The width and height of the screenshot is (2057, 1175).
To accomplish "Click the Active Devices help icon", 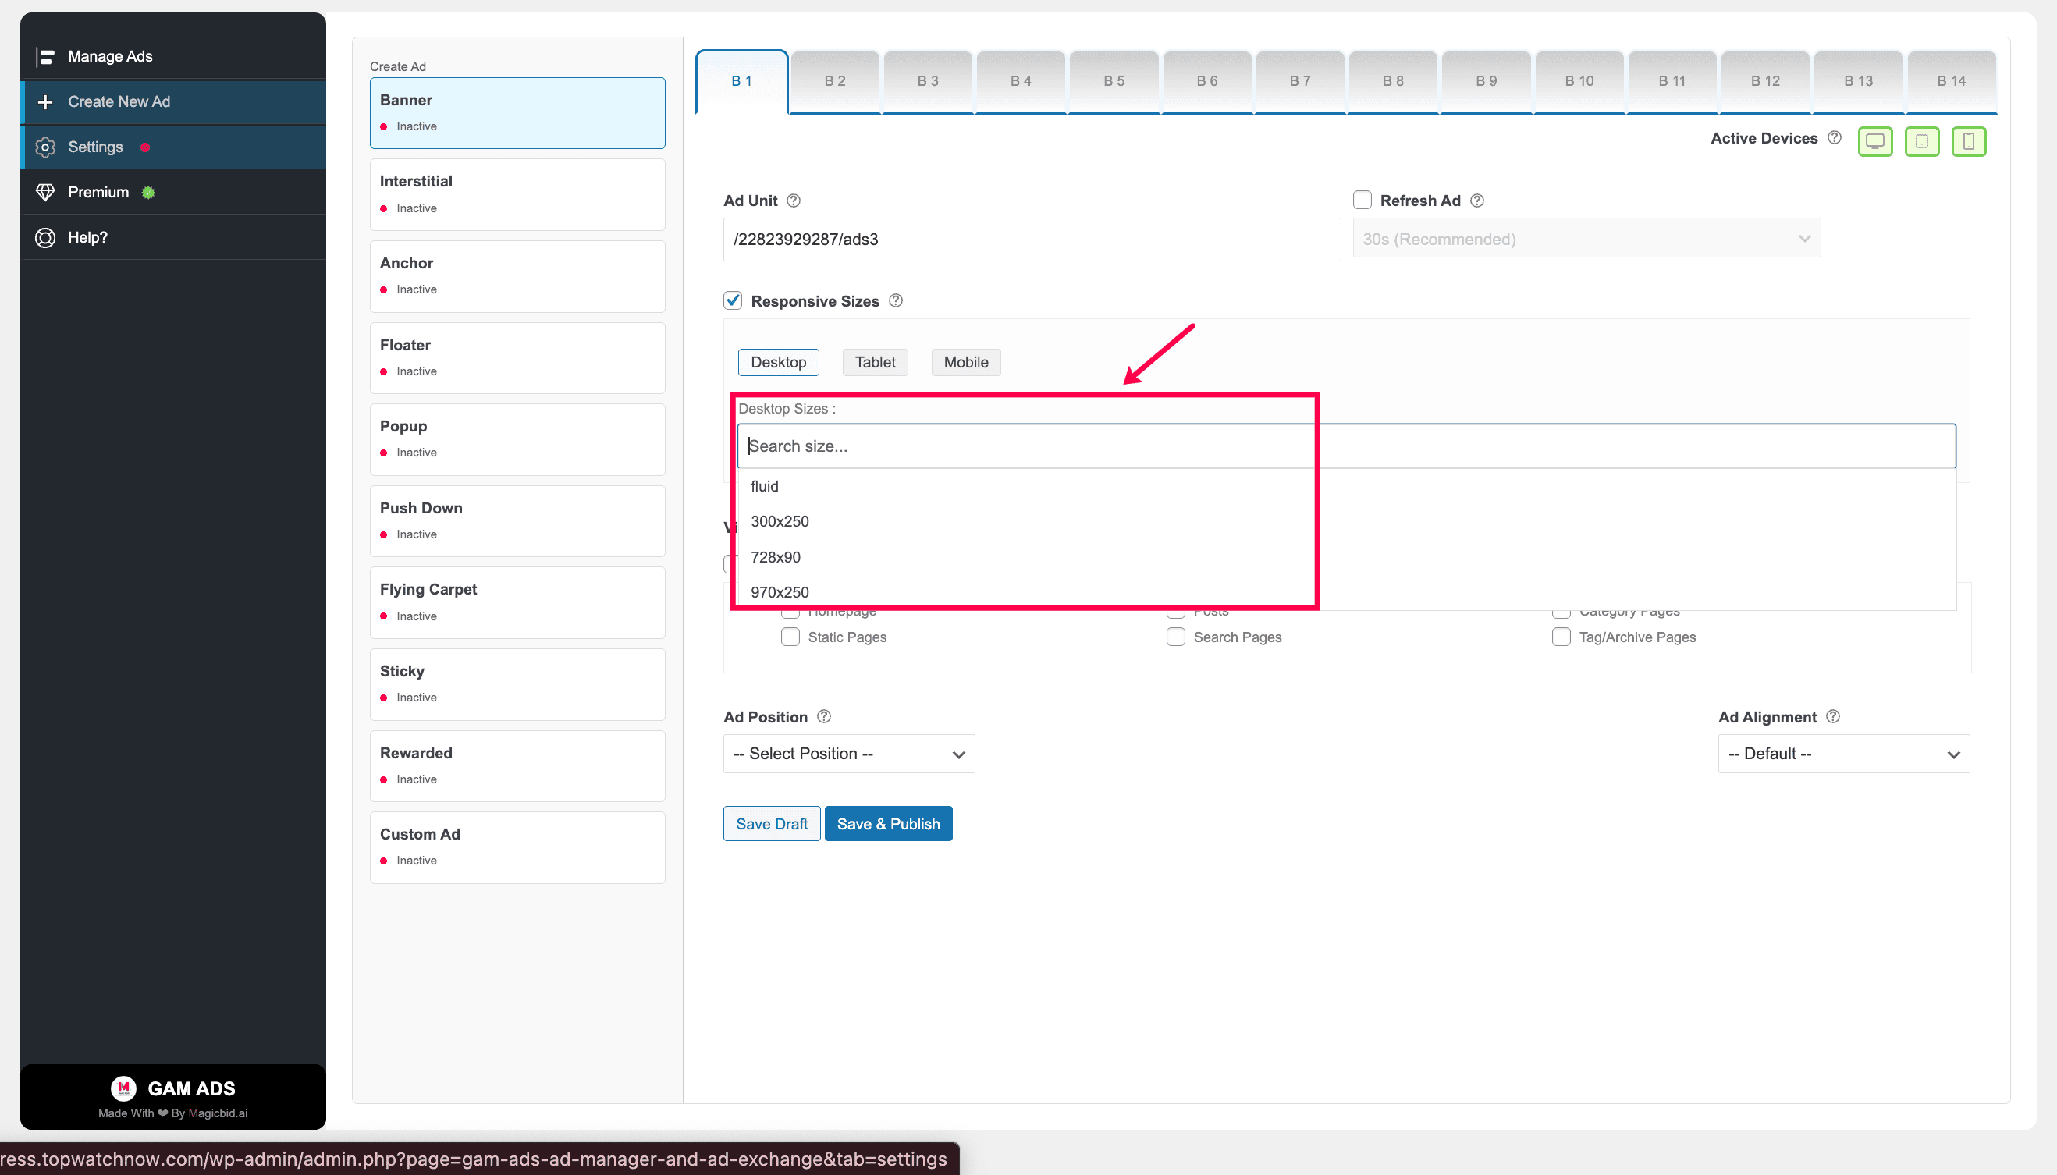I will coord(1835,138).
